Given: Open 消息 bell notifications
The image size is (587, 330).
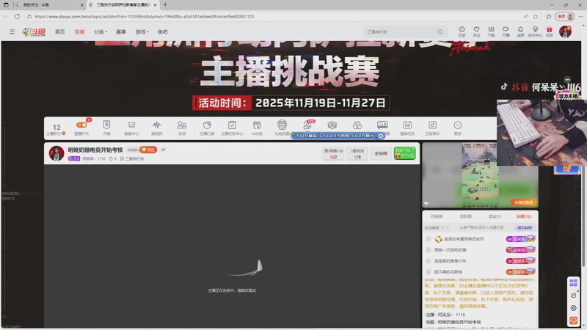Looking at the screenshot, I should coord(520,32).
